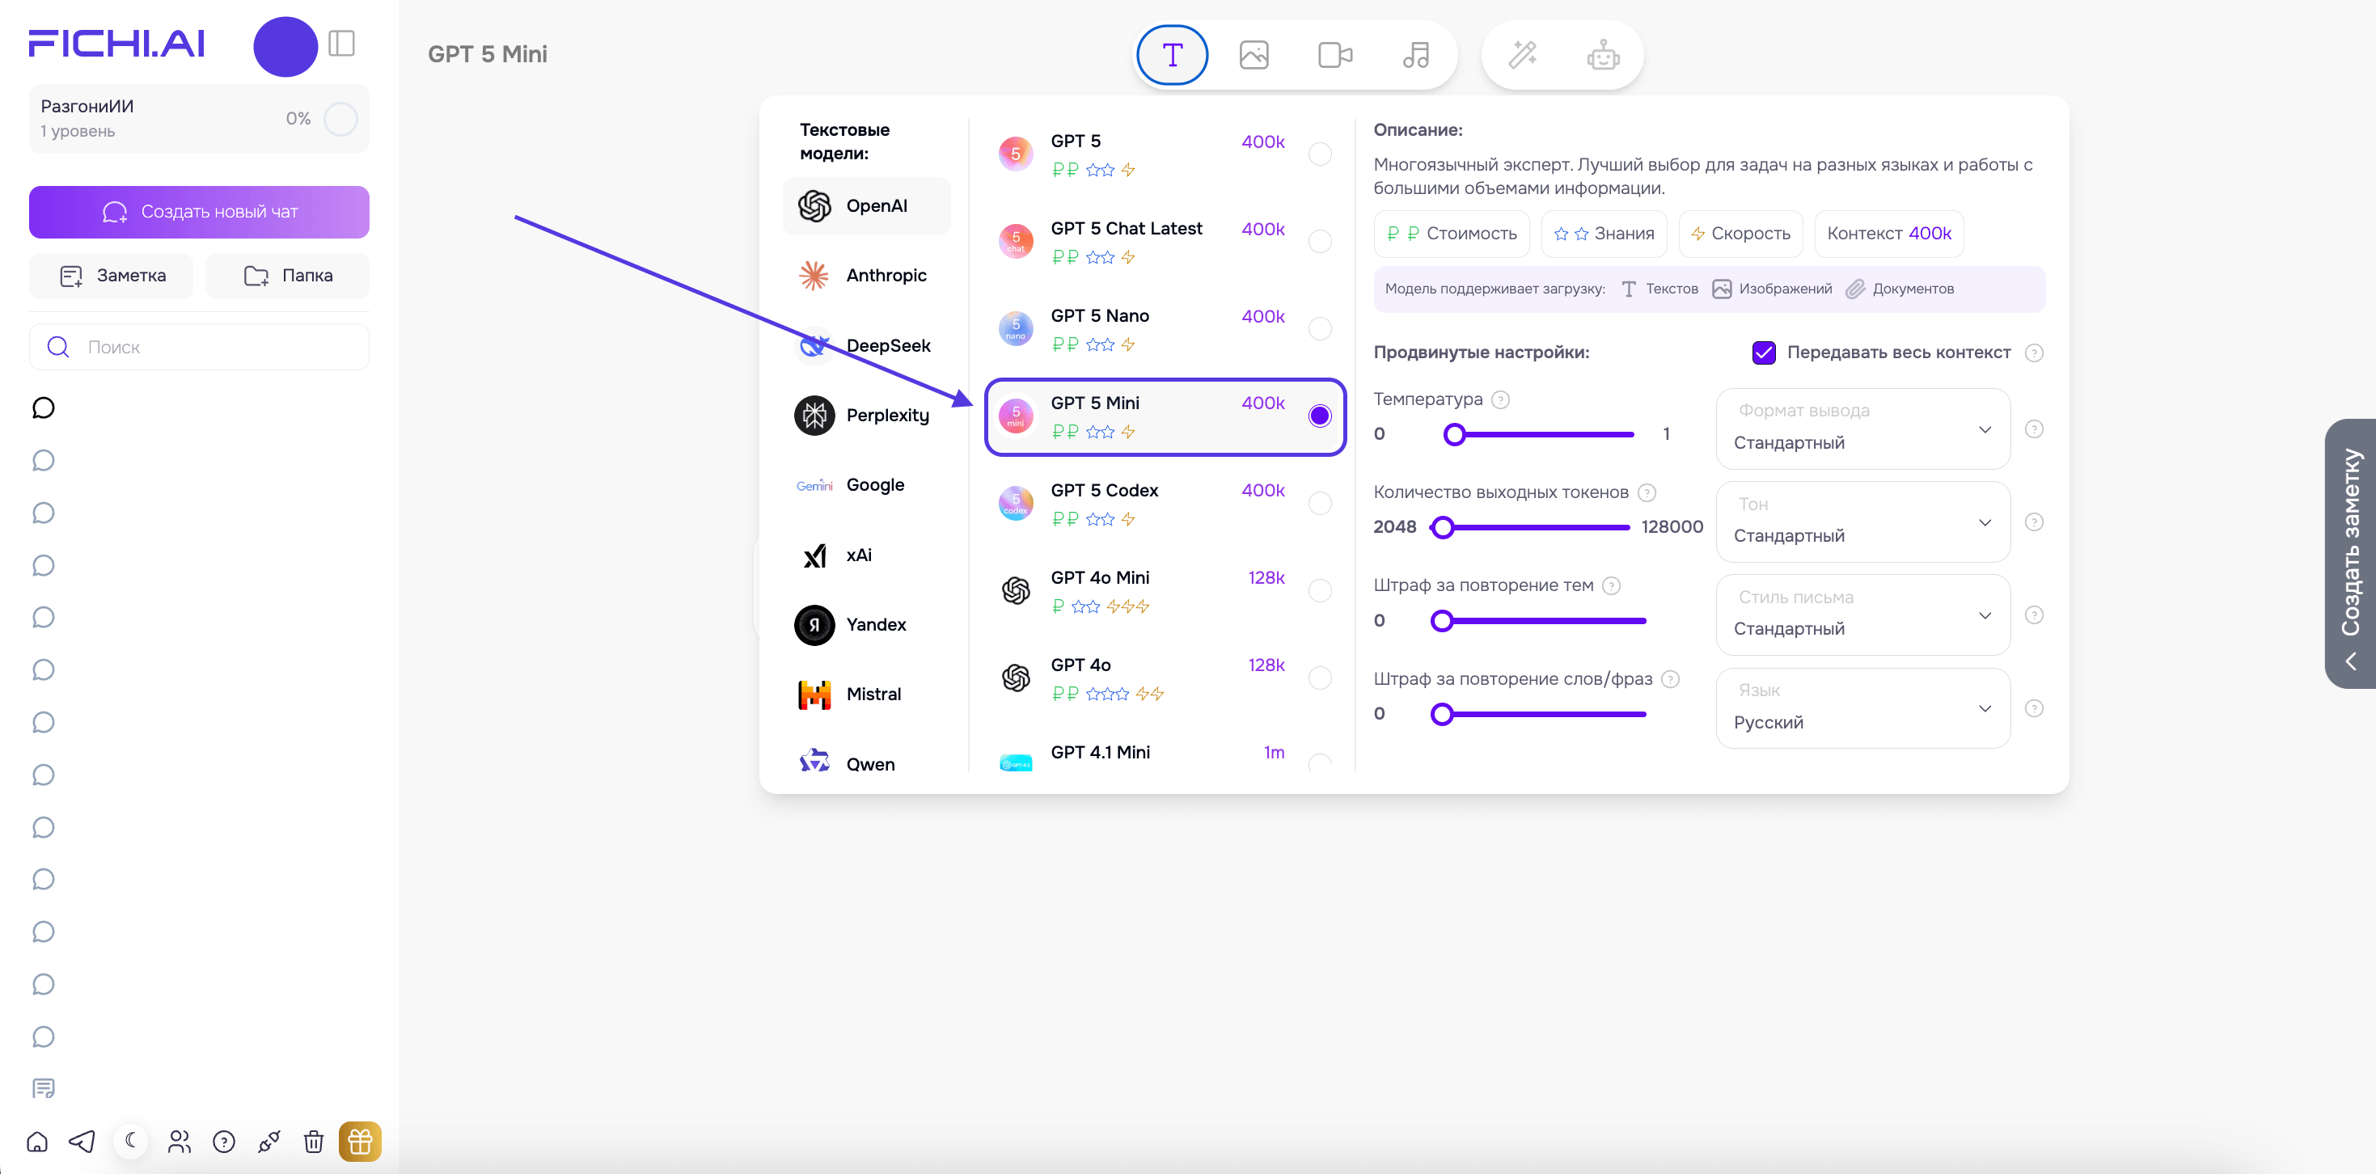Click the 'Папка' button
Screen dimensions: 2376x1174
coord(288,276)
